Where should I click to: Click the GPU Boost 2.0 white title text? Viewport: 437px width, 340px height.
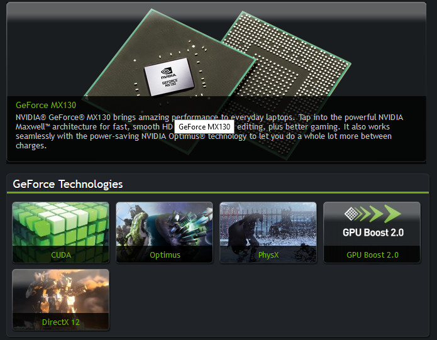(x=373, y=233)
